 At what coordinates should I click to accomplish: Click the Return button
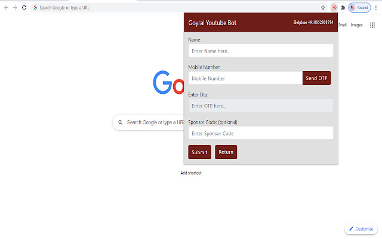click(226, 152)
